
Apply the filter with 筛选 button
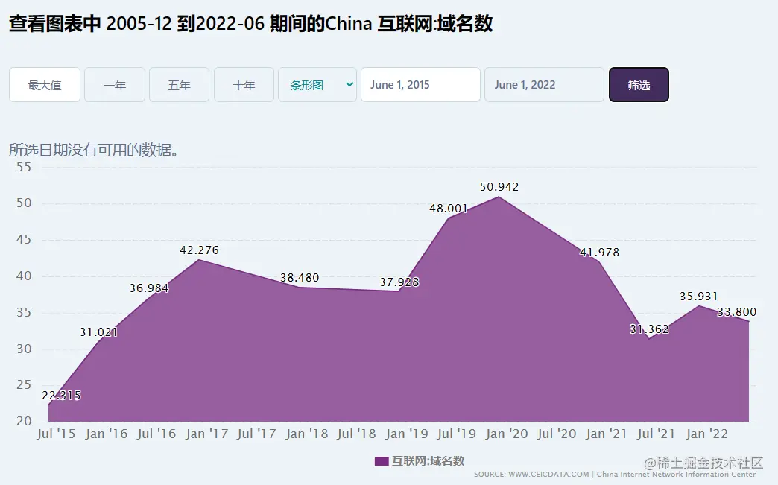tap(639, 85)
